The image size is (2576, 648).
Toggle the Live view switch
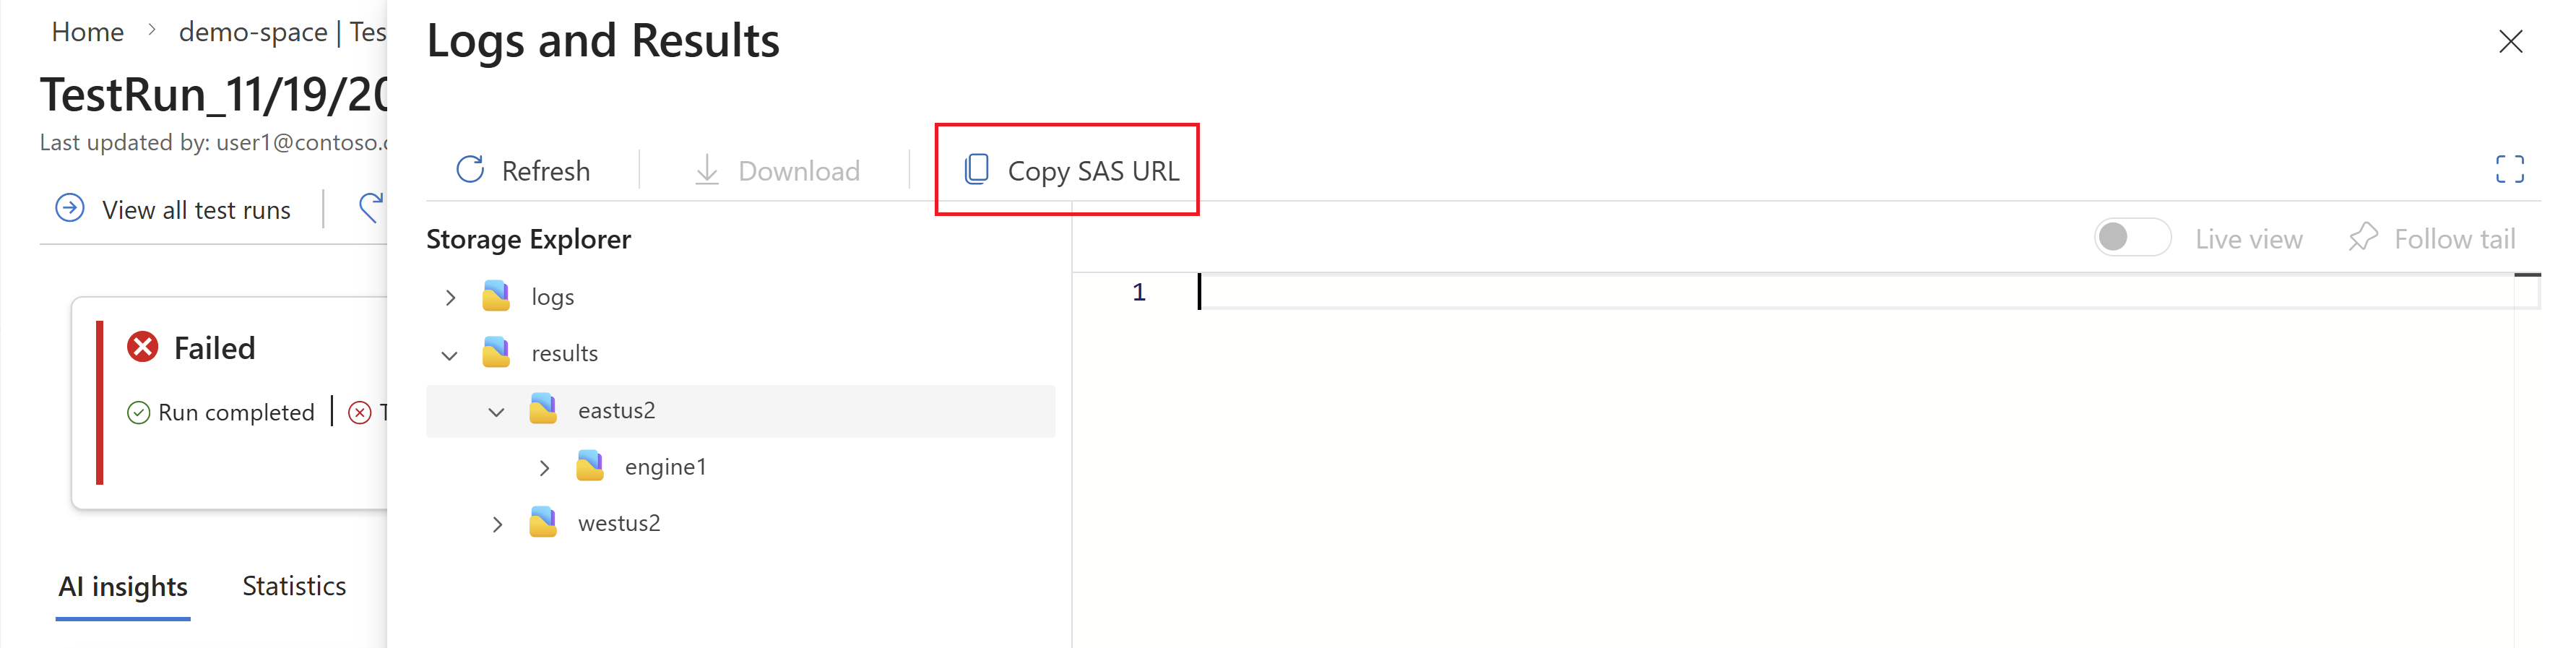(2132, 238)
